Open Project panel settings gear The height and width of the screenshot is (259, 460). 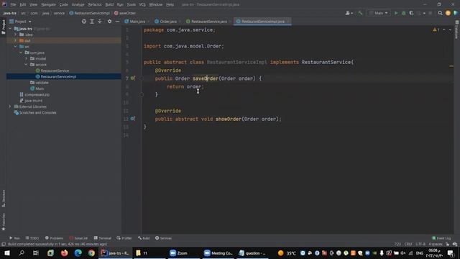coord(109,22)
